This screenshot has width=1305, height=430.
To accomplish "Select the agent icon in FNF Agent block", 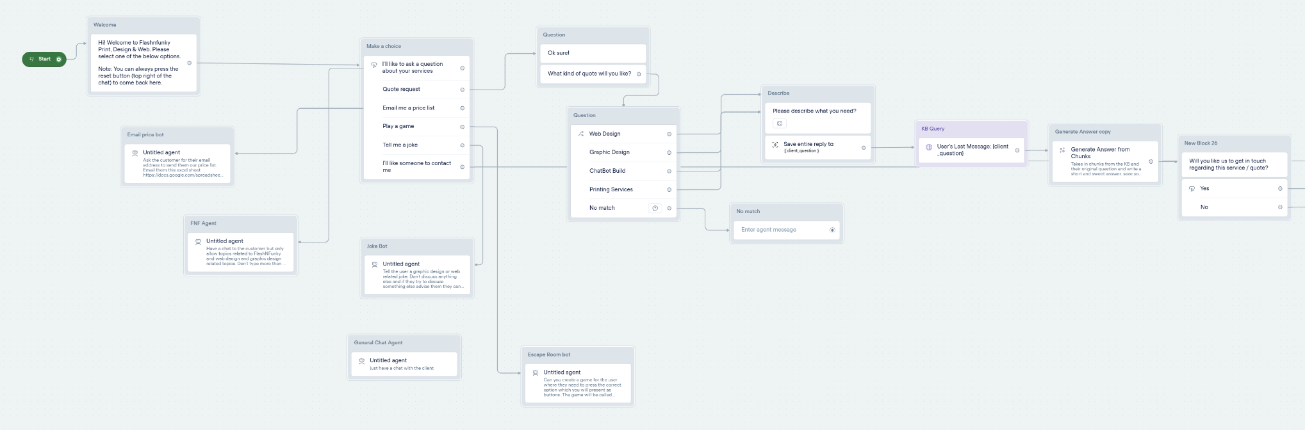I will point(198,241).
